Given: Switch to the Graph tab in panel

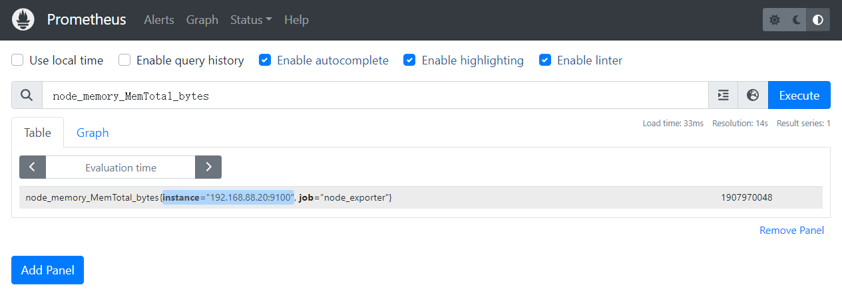Looking at the screenshot, I should pyautogui.click(x=93, y=132).
